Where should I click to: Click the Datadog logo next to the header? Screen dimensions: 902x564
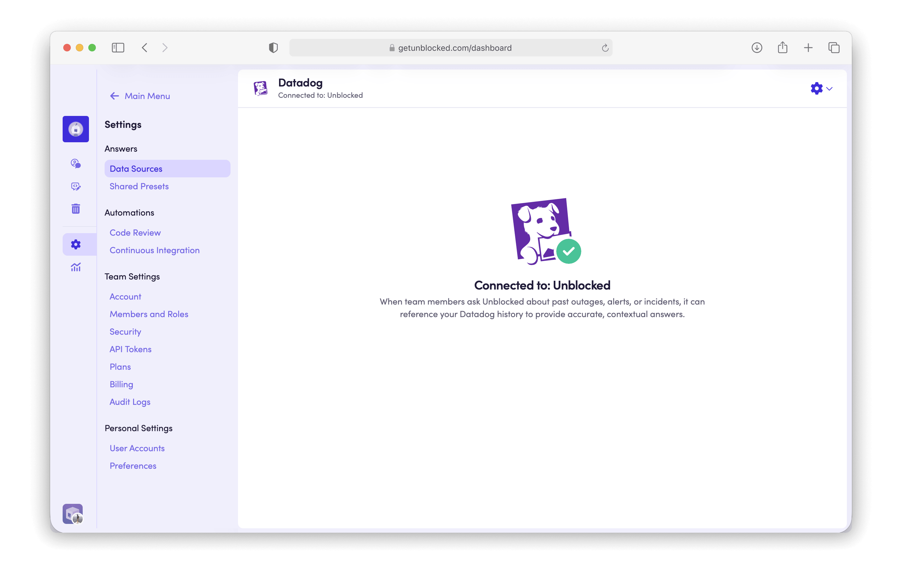[x=261, y=88]
